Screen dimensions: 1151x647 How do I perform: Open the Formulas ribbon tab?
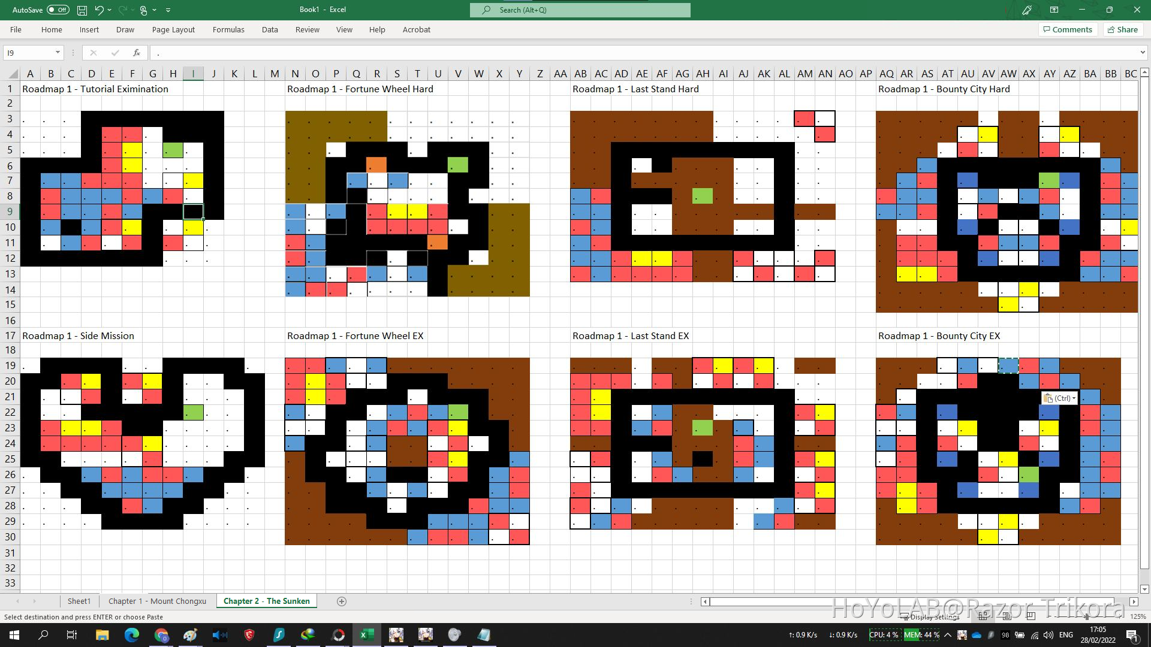[x=228, y=29]
